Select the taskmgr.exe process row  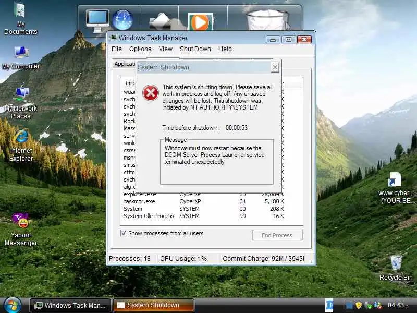click(x=204, y=201)
